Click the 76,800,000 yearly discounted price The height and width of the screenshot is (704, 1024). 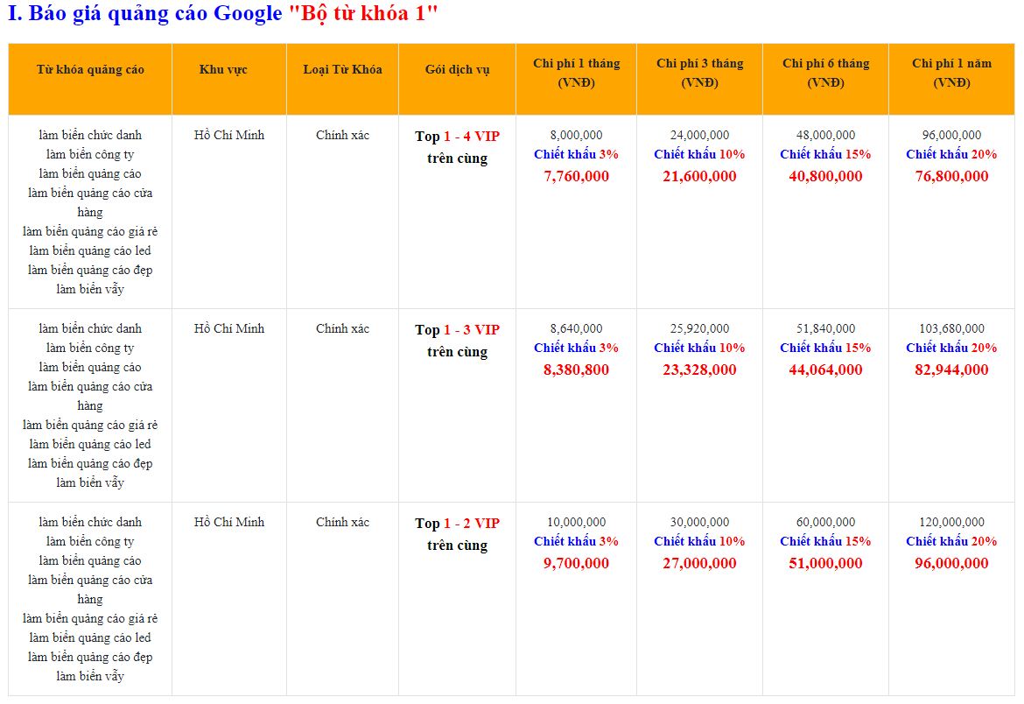tap(951, 176)
